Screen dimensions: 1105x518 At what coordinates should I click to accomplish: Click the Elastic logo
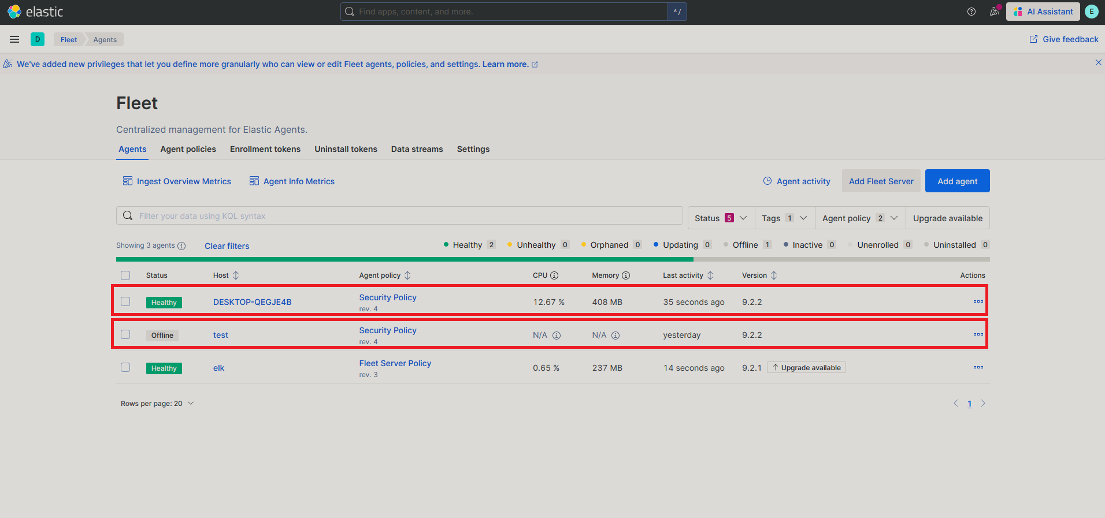point(35,12)
